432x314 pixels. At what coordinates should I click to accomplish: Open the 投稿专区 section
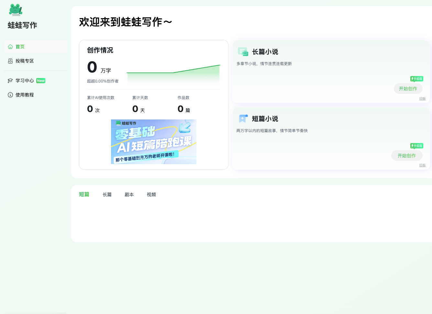coord(24,61)
